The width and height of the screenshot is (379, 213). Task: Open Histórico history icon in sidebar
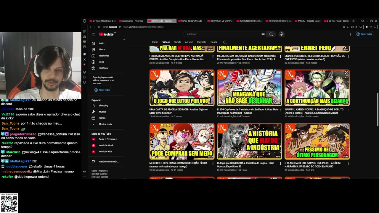tap(93, 68)
